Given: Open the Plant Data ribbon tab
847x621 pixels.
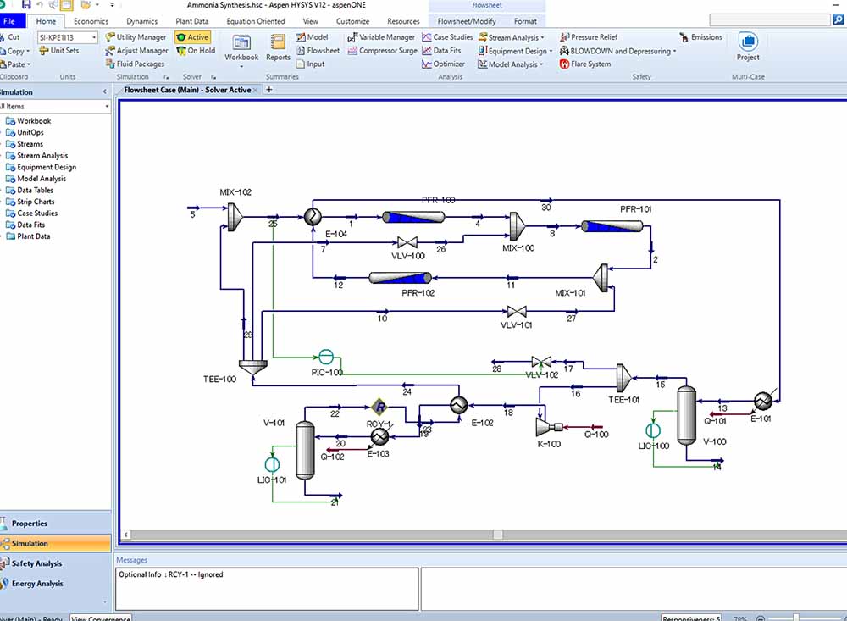Looking at the screenshot, I should [191, 21].
